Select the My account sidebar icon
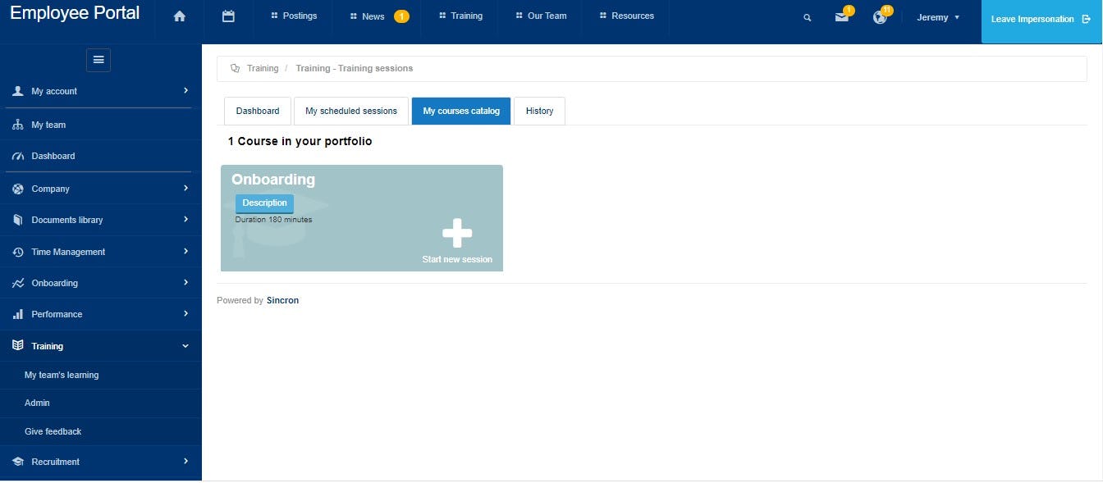 click(18, 91)
